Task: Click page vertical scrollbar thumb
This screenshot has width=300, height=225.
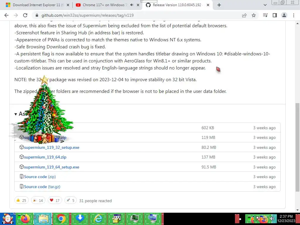Action: (x=298, y=147)
